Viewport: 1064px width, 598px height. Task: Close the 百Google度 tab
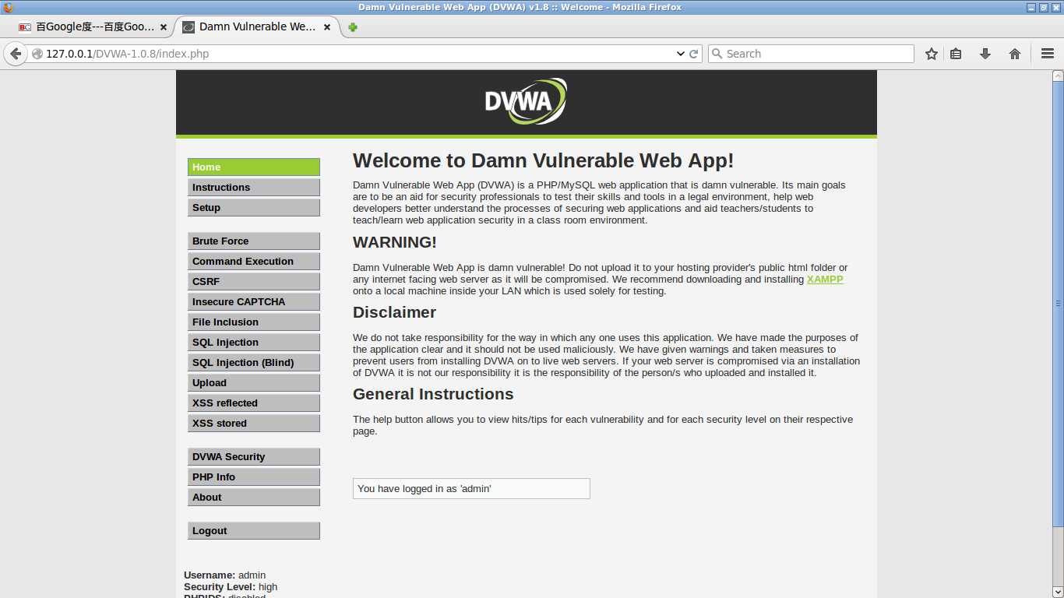pos(164,27)
